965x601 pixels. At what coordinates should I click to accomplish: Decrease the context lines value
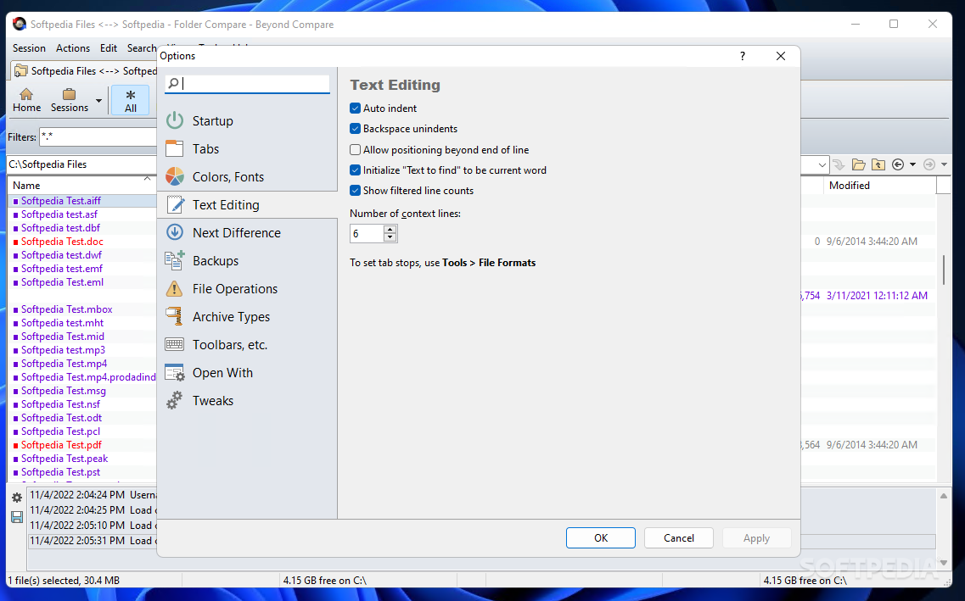(x=390, y=237)
